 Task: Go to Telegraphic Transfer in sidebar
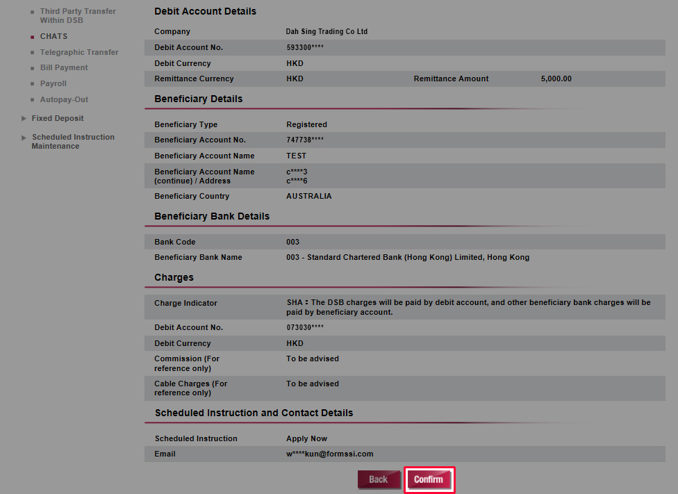click(78, 52)
